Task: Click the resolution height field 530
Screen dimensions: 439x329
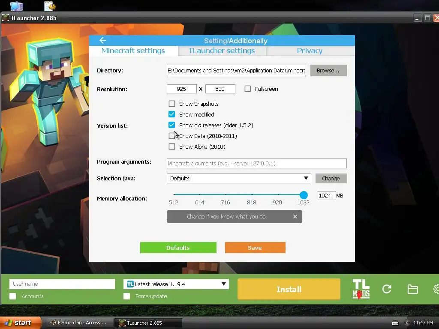Action: (x=220, y=89)
